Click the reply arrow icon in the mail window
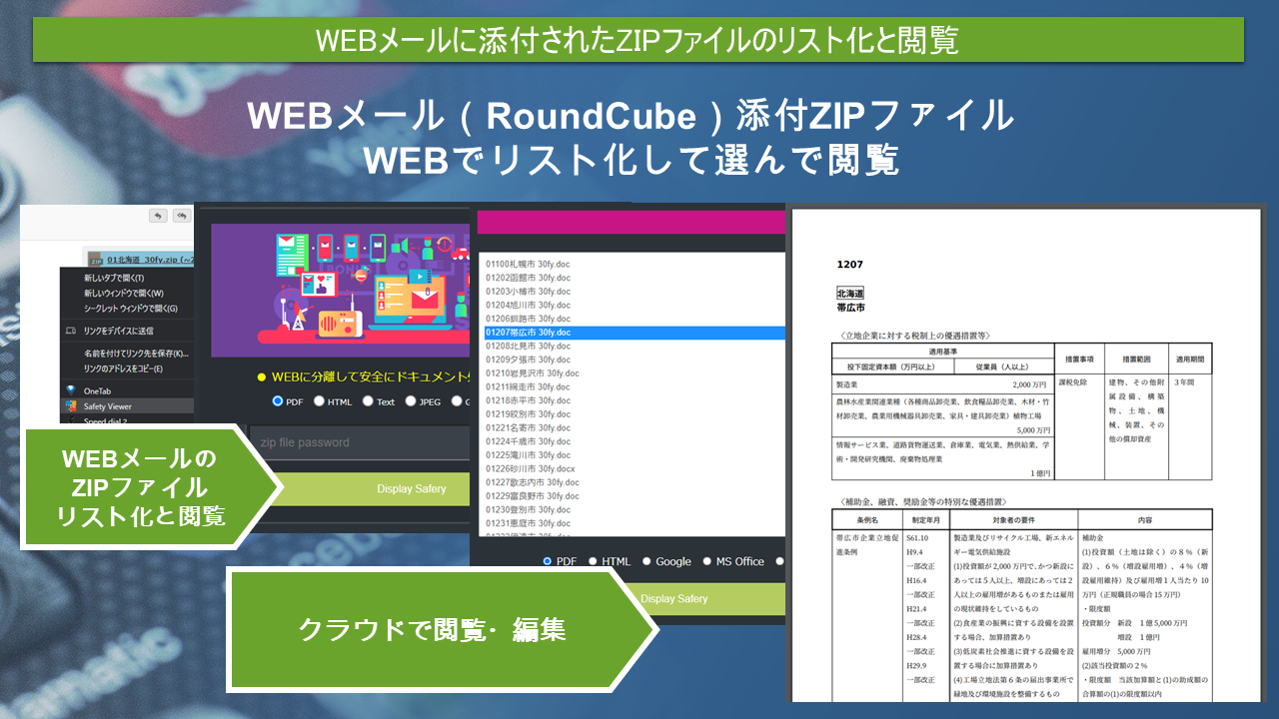This screenshot has height=719, width=1279. tap(158, 215)
